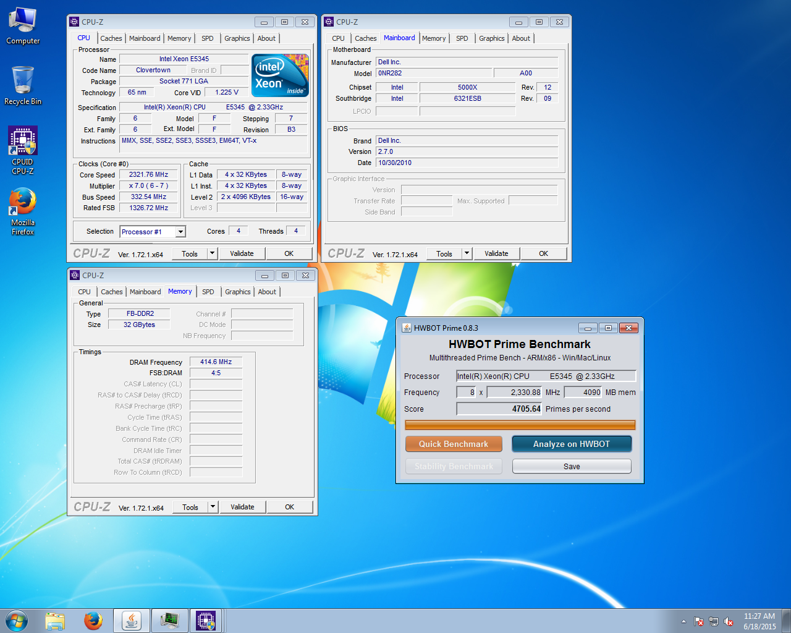Image resolution: width=791 pixels, height=633 pixels.
Task: Click Validate in the Memory window
Action: [x=242, y=507]
